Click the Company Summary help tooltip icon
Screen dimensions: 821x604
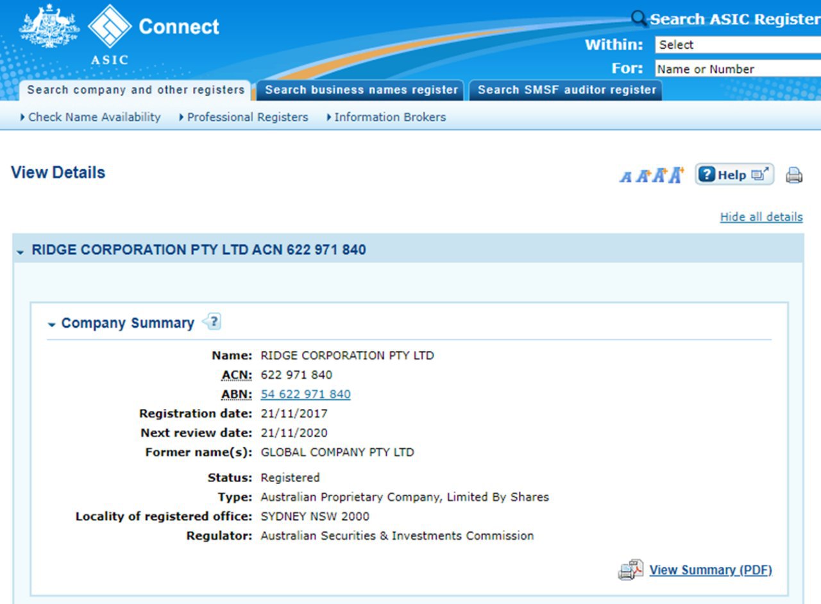pos(212,322)
